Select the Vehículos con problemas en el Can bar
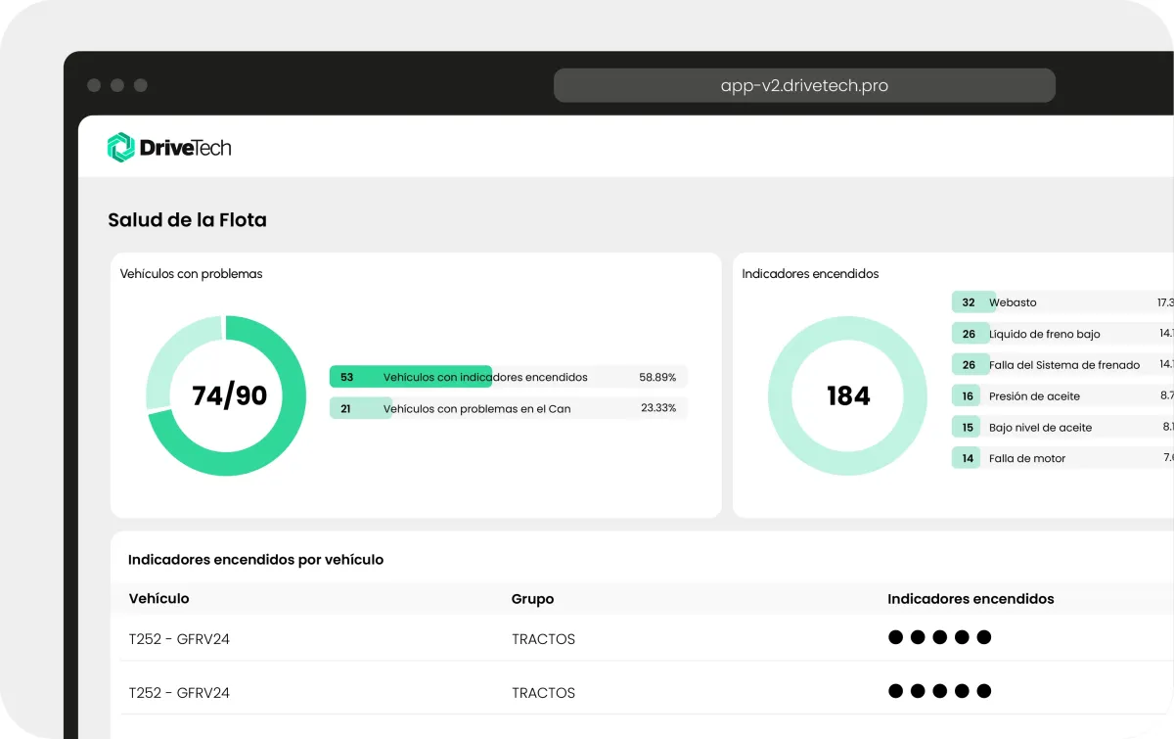 pos(509,408)
